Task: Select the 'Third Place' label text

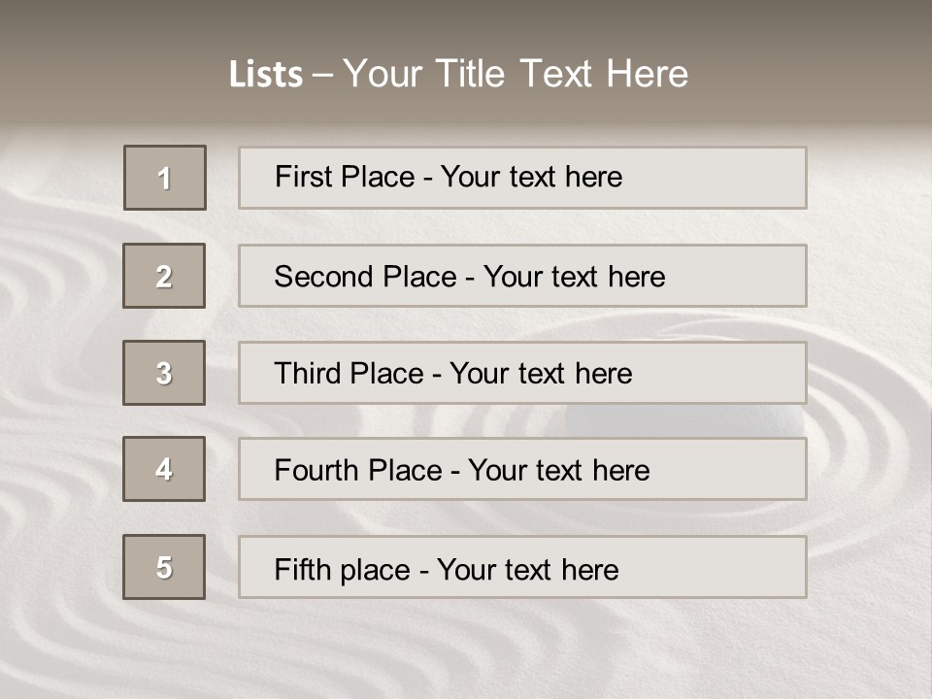Action: point(349,374)
